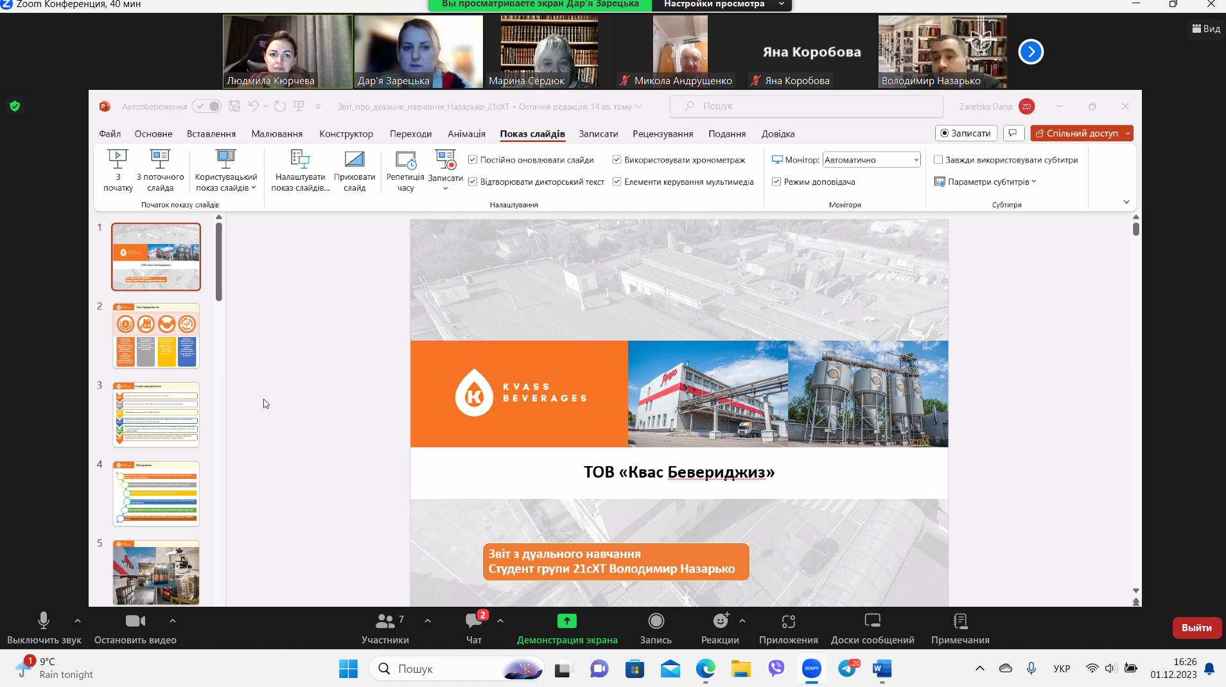Start slideshow 'З поточного слайда'

click(x=160, y=159)
